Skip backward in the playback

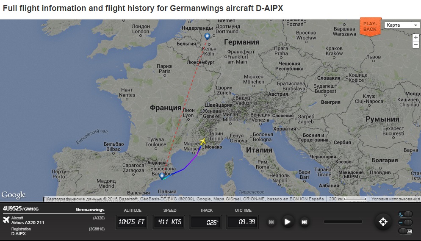271,222
